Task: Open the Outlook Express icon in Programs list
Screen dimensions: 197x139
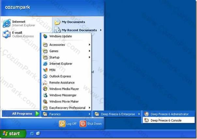Action: coord(45,76)
